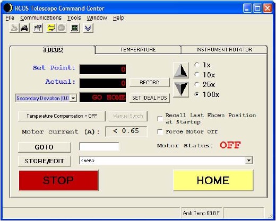This screenshot has height=221, width=276.
Task: Maximize the Telescope Command Center window
Action: pyautogui.click(x=257, y=8)
